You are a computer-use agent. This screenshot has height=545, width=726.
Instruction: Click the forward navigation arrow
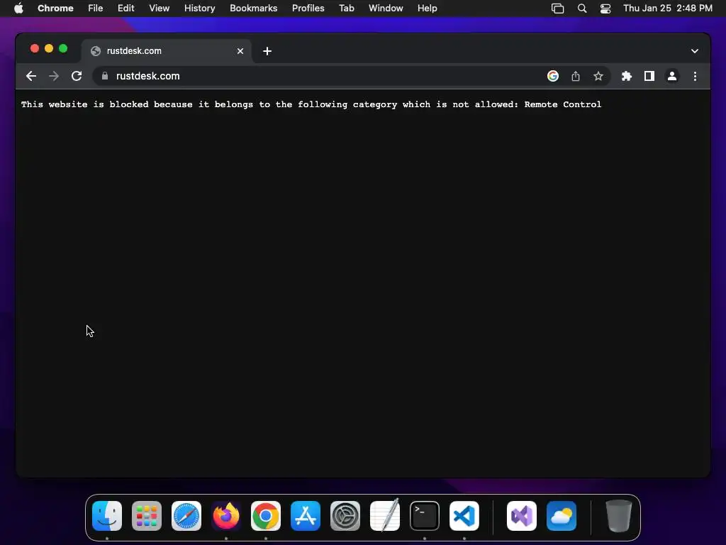(54, 76)
